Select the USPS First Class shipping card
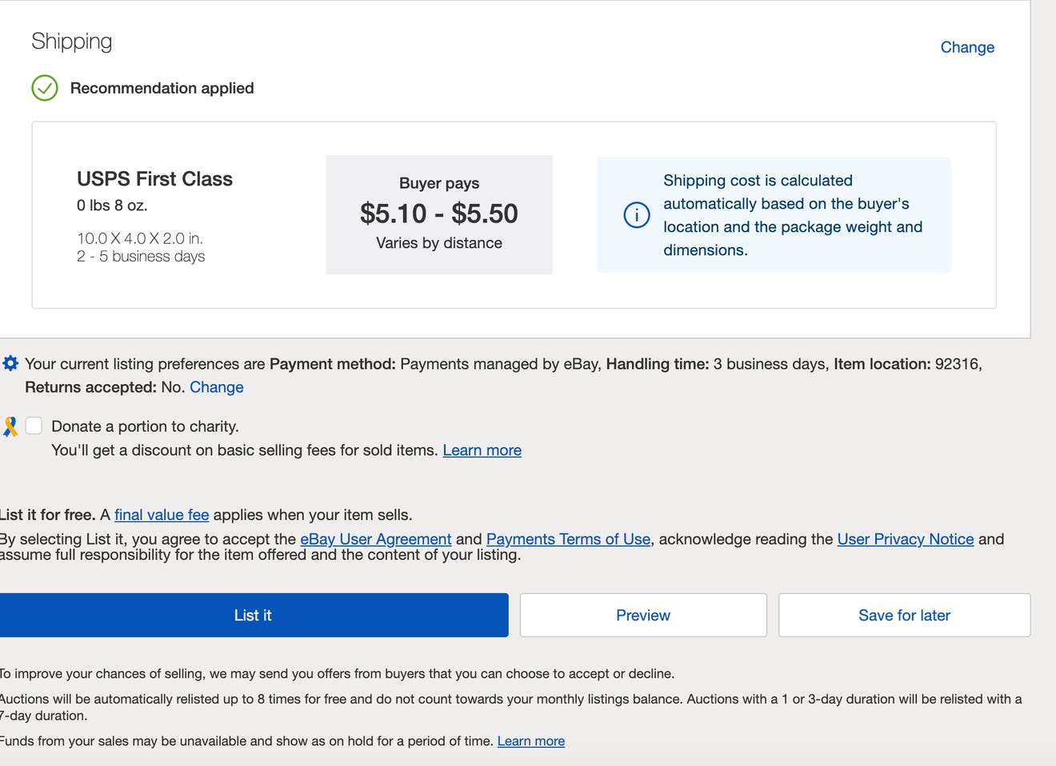1056x766 pixels. pyautogui.click(x=154, y=179)
